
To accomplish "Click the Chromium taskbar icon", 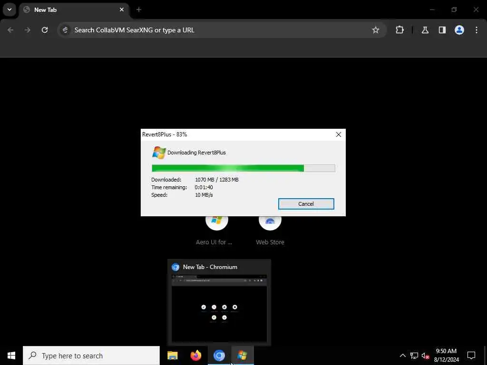I will [x=219, y=355].
